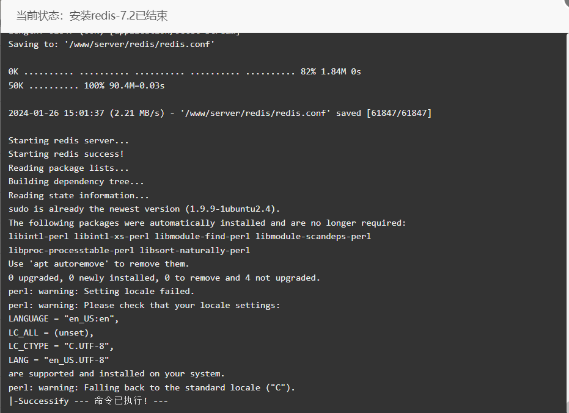Click the 'Starting redis success!' line

[x=66, y=154]
